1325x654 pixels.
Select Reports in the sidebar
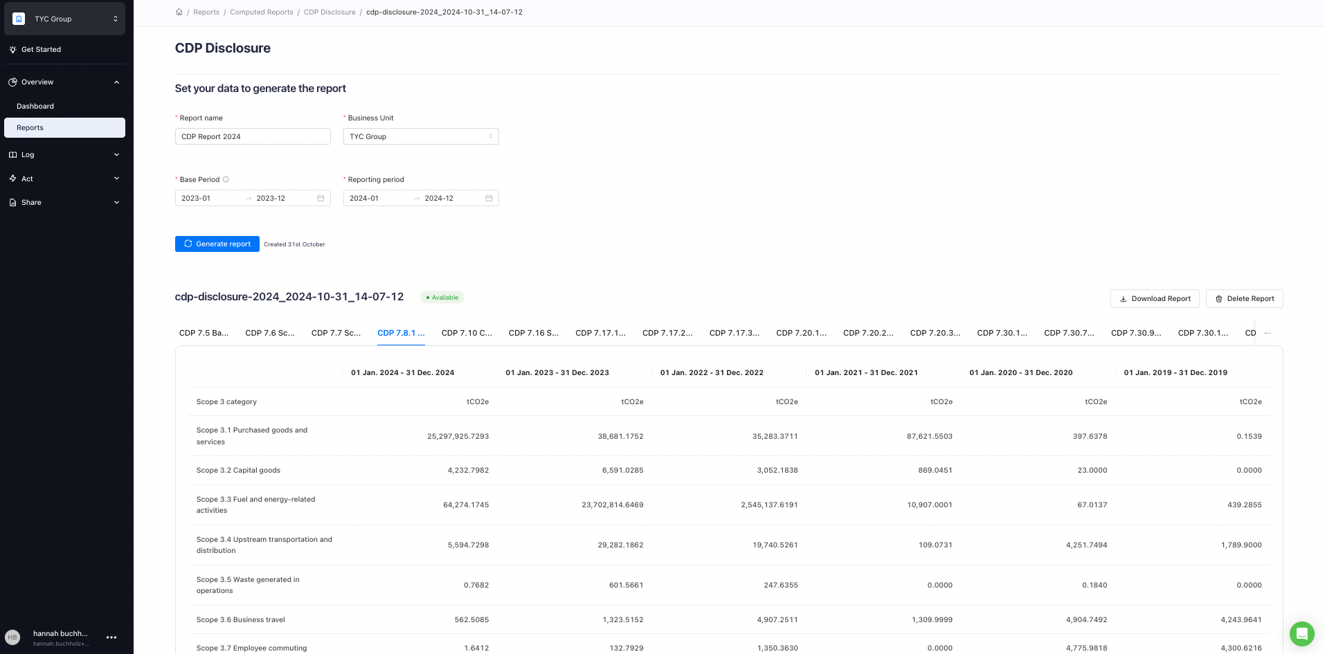coord(64,127)
